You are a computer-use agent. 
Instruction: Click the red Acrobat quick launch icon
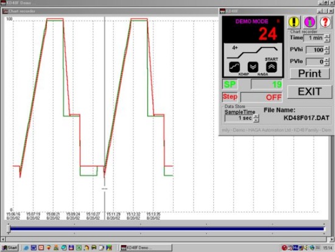coord(41,248)
